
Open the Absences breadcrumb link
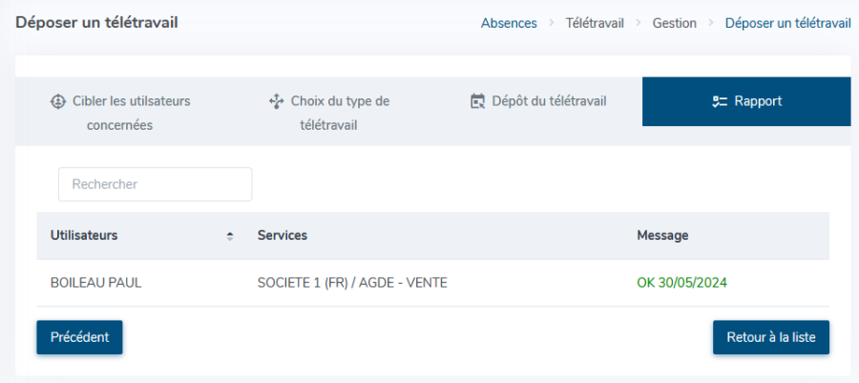(x=509, y=24)
